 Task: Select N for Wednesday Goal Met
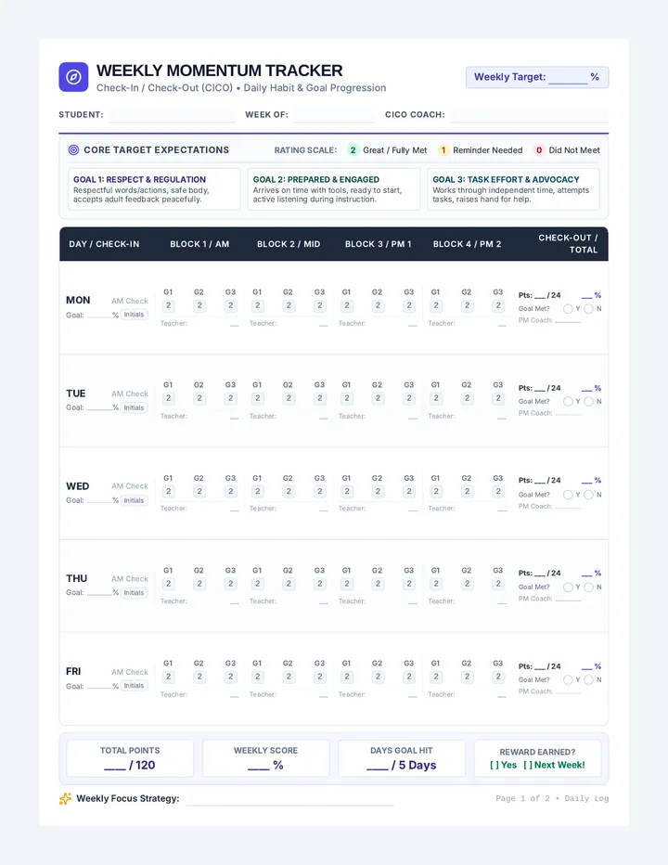coord(588,495)
